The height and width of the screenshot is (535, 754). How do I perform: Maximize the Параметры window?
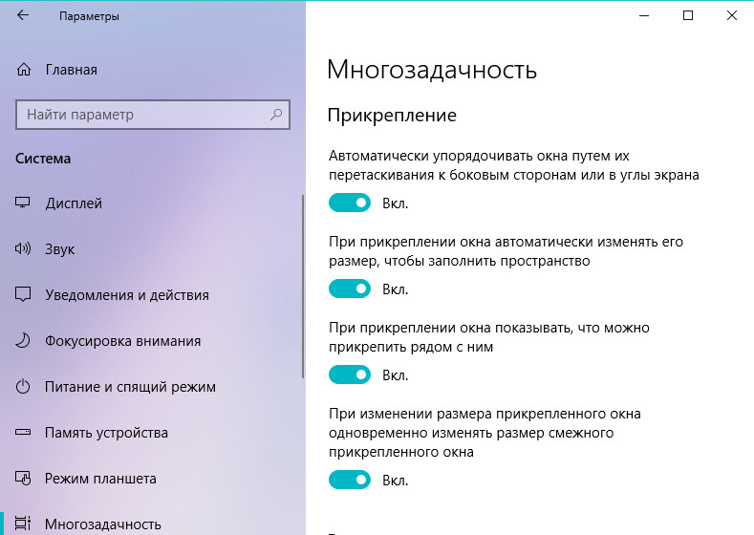688,15
